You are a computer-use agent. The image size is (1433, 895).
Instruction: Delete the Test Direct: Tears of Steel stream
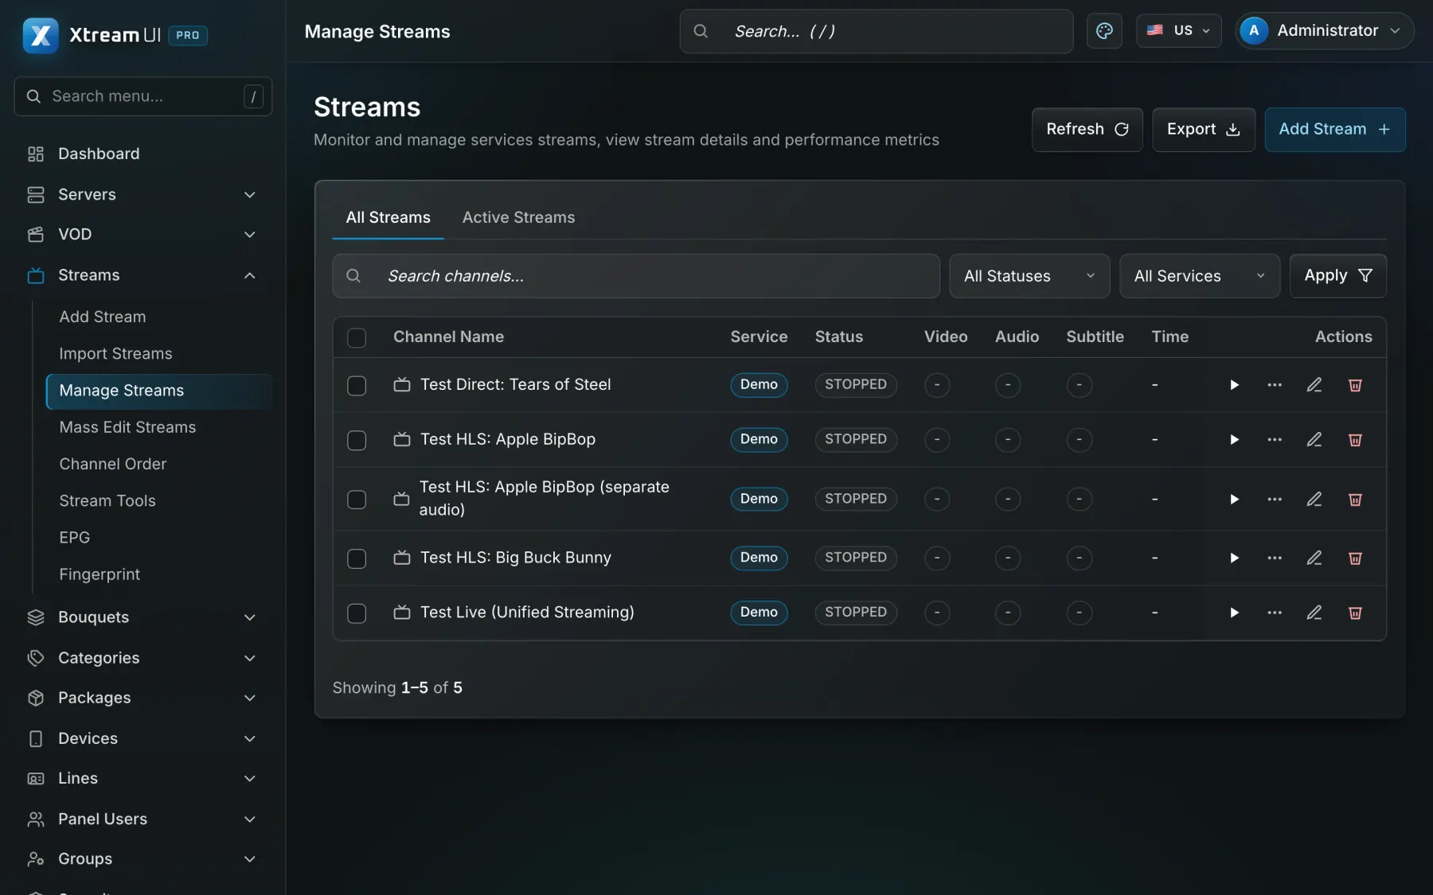[1355, 385]
